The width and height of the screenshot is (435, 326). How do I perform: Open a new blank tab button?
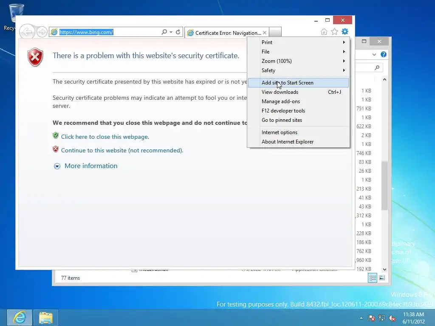click(275, 32)
